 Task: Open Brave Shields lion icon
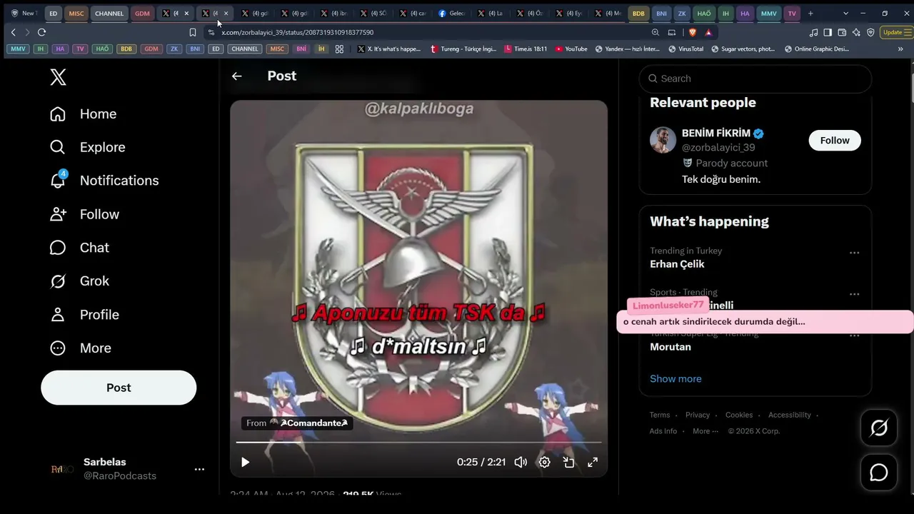tap(692, 32)
